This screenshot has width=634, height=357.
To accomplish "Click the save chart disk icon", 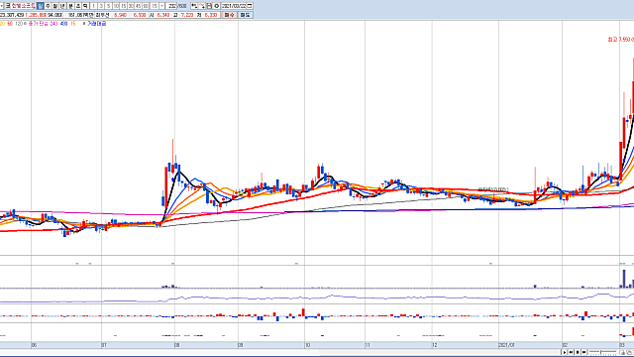I will 209,6.
